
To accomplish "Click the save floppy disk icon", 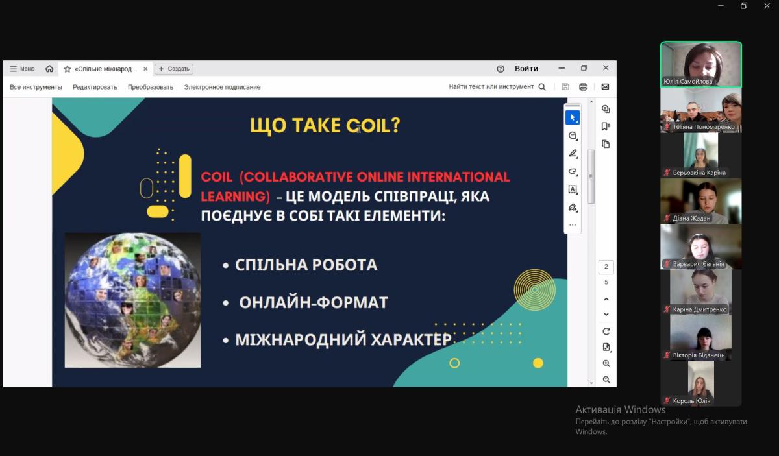I will (x=565, y=87).
